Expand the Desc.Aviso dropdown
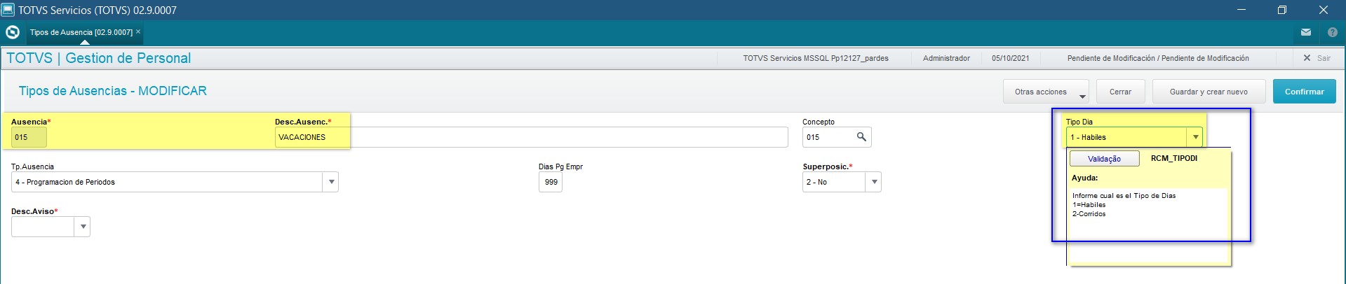This screenshot has width=1346, height=284. click(x=83, y=227)
